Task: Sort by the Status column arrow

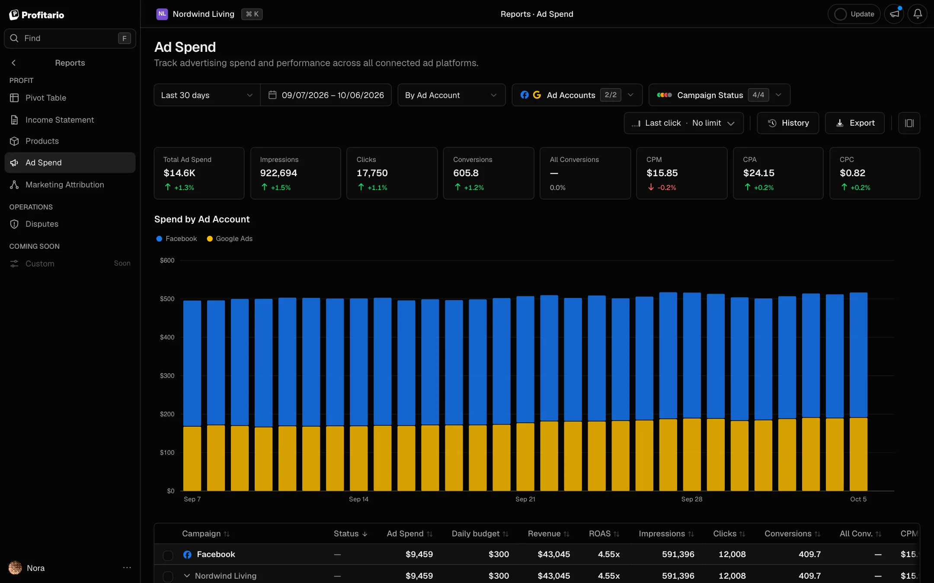Action: click(365, 534)
